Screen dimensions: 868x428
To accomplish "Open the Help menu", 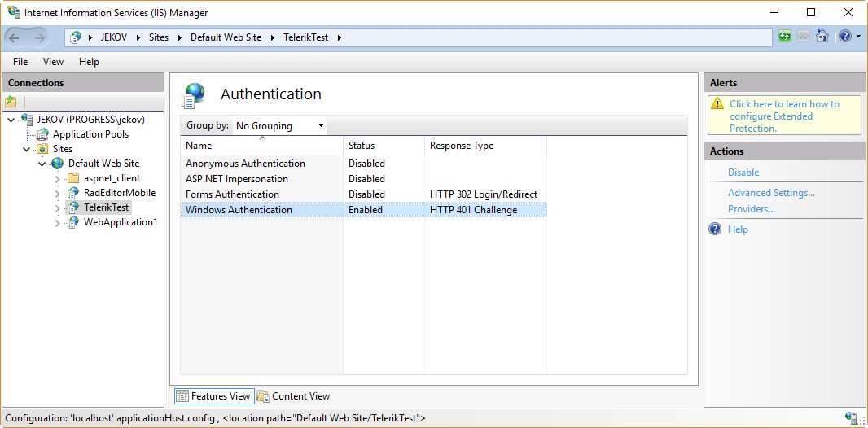I will click(89, 61).
